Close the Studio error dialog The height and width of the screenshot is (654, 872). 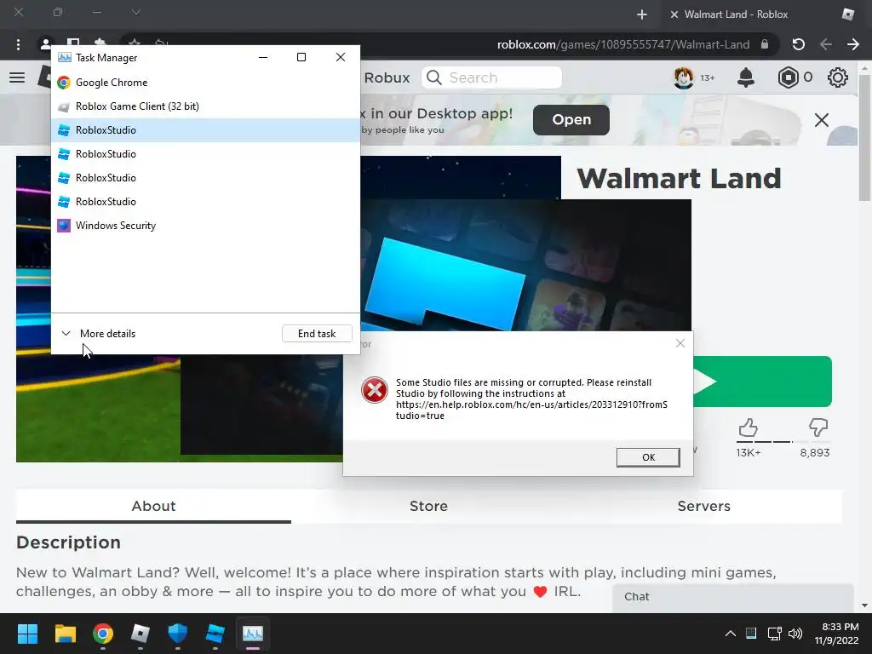(680, 343)
